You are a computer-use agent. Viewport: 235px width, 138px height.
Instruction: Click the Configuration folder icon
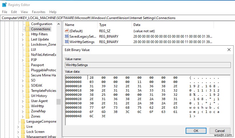(x=28, y=24)
